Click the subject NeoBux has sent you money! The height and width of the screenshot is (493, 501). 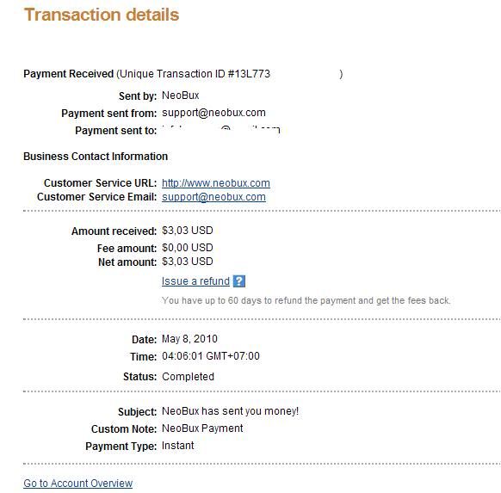[230, 411]
